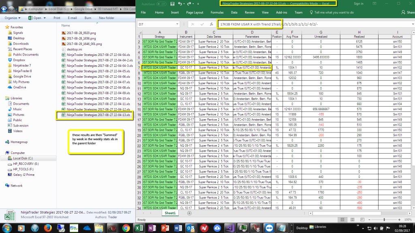Open the Name Box dropdown

(x=177, y=24)
